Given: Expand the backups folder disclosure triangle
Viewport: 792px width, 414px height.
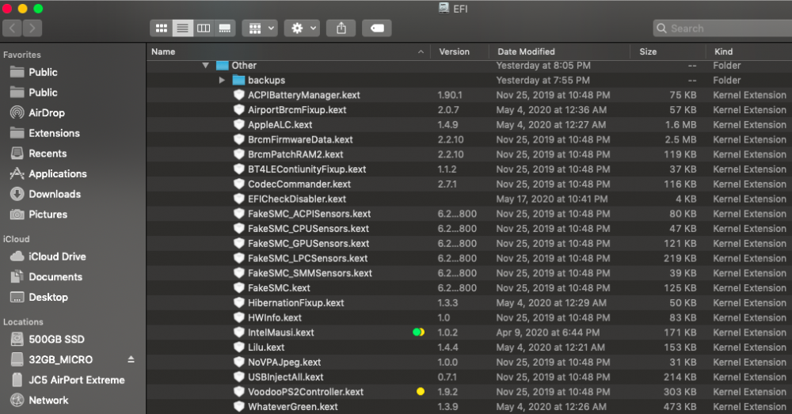Looking at the screenshot, I should point(223,81).
